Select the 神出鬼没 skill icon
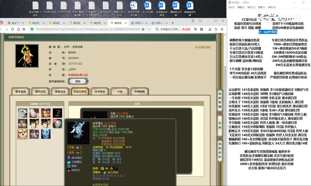Viewport: 311px width, 186px height. 69,158
